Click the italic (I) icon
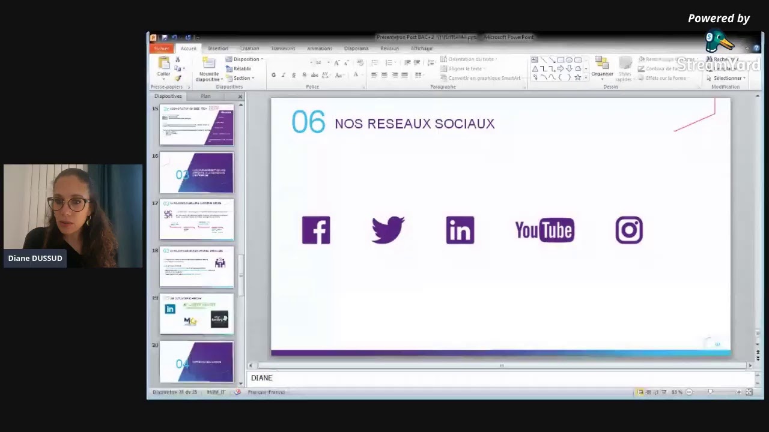 click(x=284, y=75)
